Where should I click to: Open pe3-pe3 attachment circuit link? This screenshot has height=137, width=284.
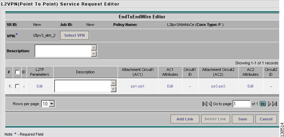coord(218,86)
